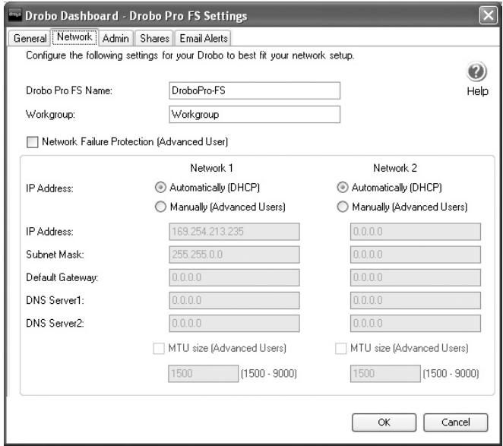
Task: Click Network 1 DNS Server2 field
Action: [x=234, y=324]
